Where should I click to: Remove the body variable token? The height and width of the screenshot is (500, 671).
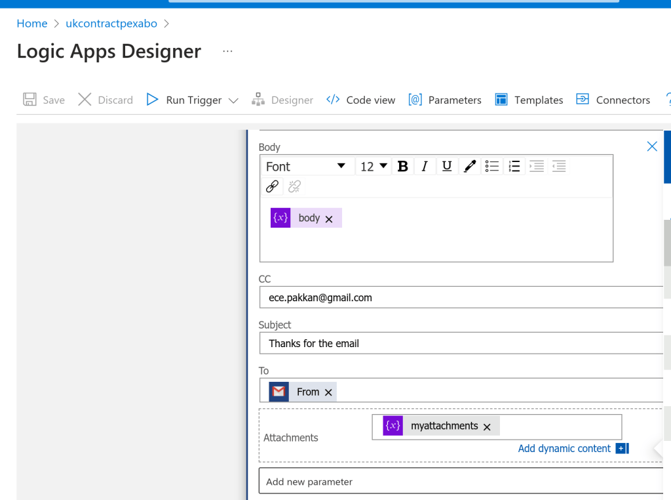(329, 219)
